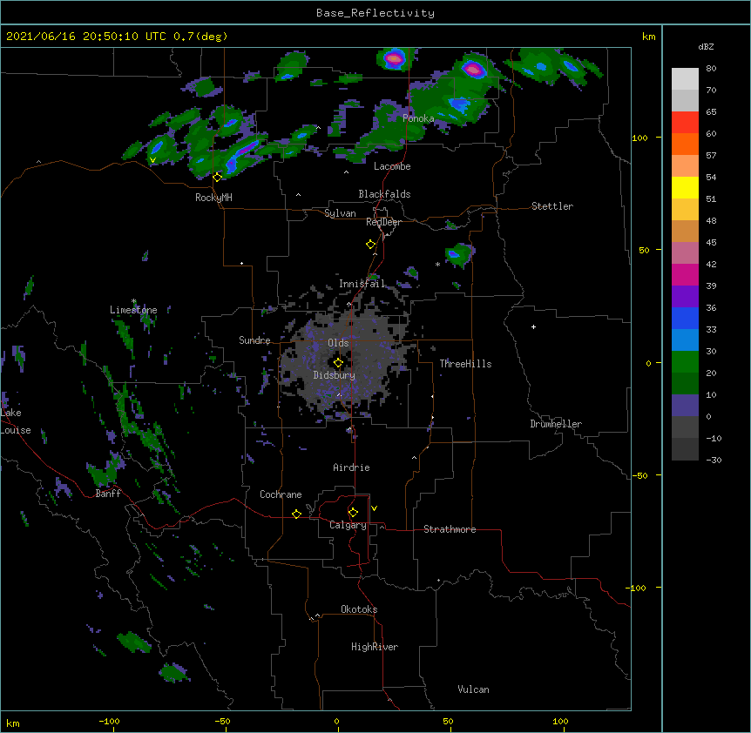Click the Didsbury city label
The width and height of the screenshot is (751, 733).
(335, 375)
